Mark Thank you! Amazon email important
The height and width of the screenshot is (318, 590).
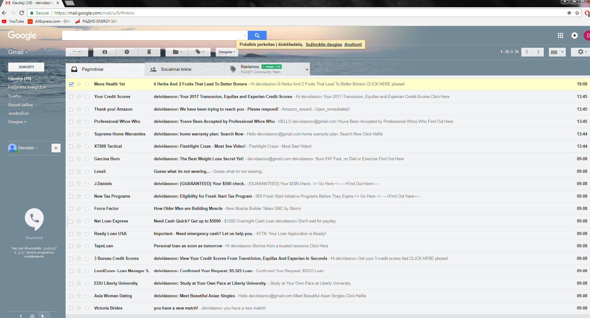(87, 109)
